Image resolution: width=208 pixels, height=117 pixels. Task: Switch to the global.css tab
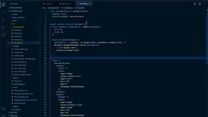(67, 4)
